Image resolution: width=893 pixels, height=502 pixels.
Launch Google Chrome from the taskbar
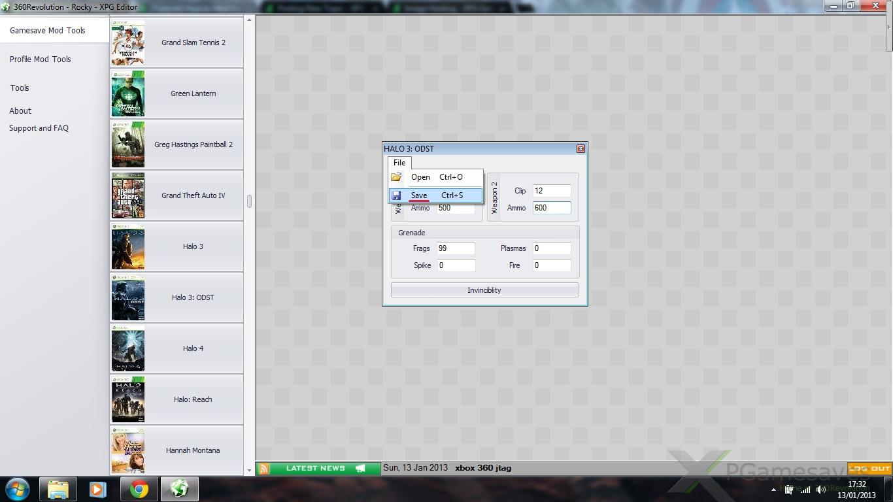pos(139,489)
